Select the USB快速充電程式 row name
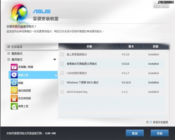The image size is (175, 140). [x=77, y=73]
